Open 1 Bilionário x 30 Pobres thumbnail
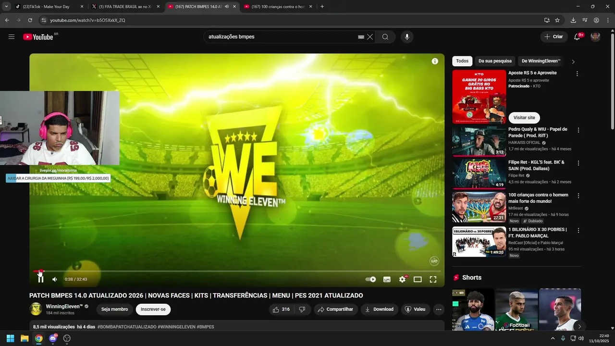This screenshot has width=615, height=346. tap(479, 242)
